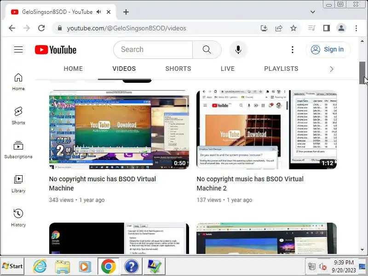Switch to the SHORTS channel tab

tap(178, 69)
